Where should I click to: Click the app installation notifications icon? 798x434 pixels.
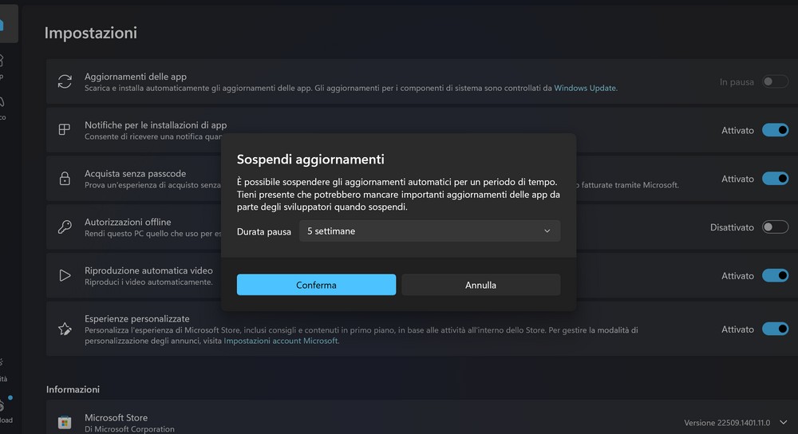[x=65, y=130]
